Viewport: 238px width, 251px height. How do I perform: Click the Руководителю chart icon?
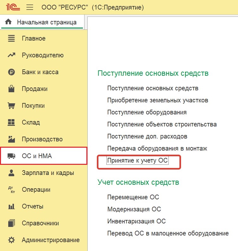(11, 55)
